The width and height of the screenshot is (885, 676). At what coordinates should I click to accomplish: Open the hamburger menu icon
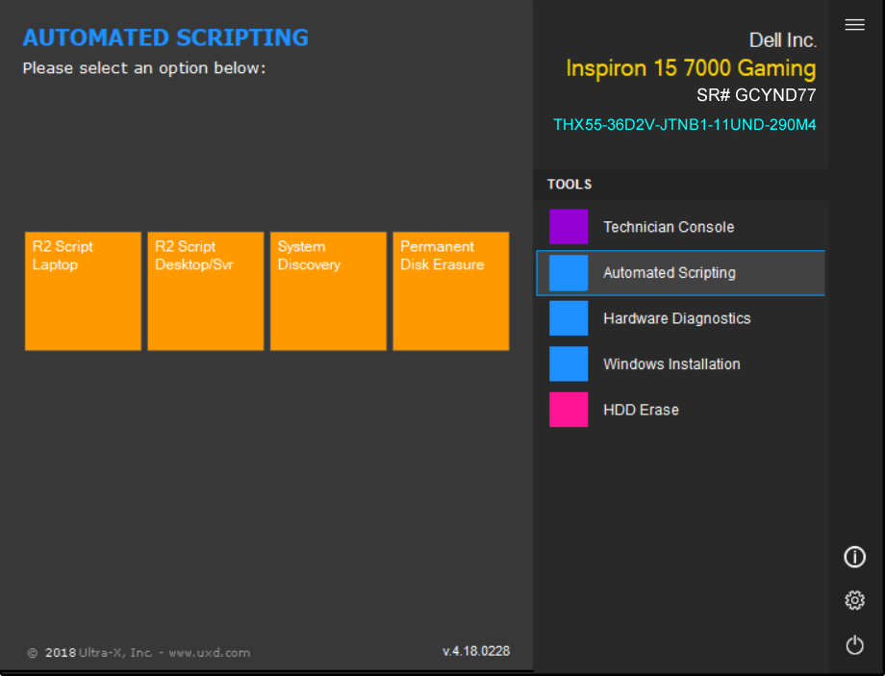[x=854, y=25]
